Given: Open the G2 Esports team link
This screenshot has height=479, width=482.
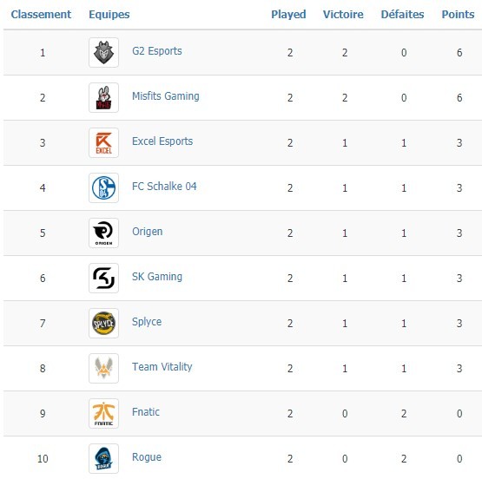Looking at the screenshot, I should pyautogui.click(x=157, y=51).
